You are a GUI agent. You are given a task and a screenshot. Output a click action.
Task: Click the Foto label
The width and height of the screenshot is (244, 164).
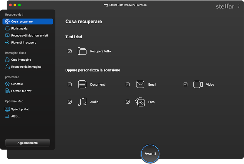coord(151,102)
